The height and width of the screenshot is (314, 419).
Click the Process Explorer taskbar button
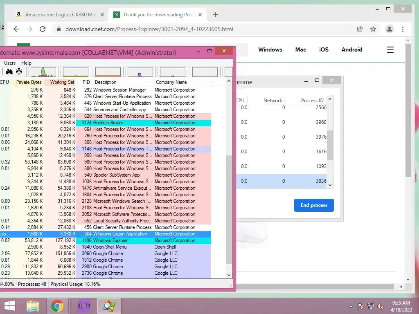pyautogui.click(x=109, y=306)
